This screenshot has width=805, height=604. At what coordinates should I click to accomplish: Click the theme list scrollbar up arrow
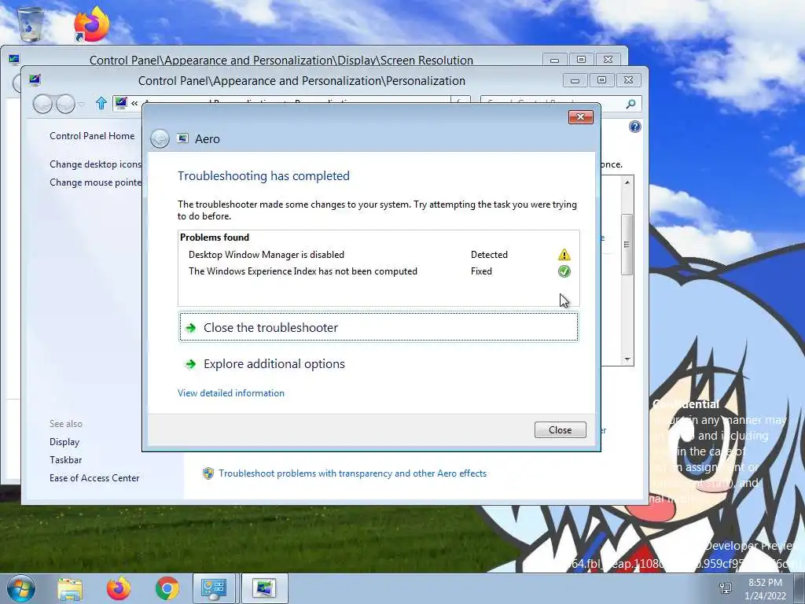click(627, 182)
